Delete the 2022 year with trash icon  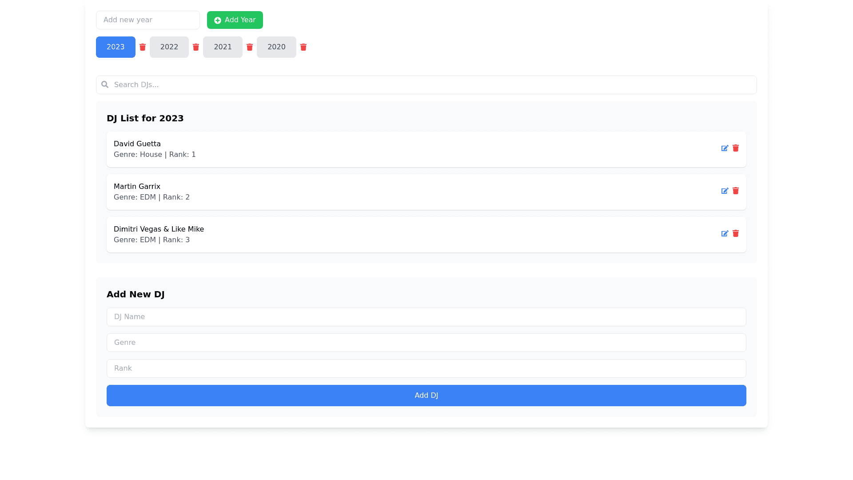(196, 47)
